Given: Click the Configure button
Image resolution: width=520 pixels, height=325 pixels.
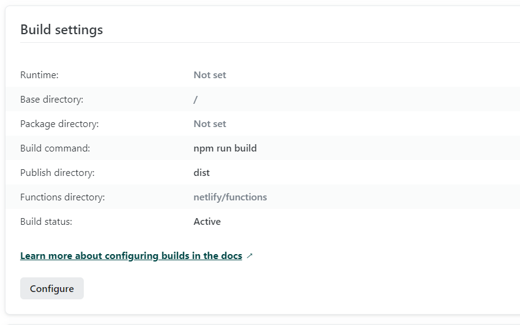Looking at the screenshot, I should click(52, 288).
